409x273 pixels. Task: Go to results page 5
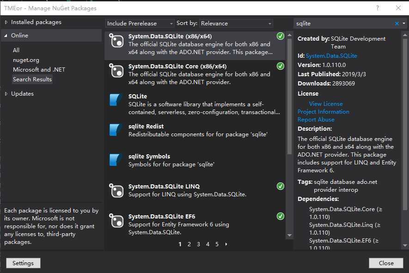tap(217, 244)
